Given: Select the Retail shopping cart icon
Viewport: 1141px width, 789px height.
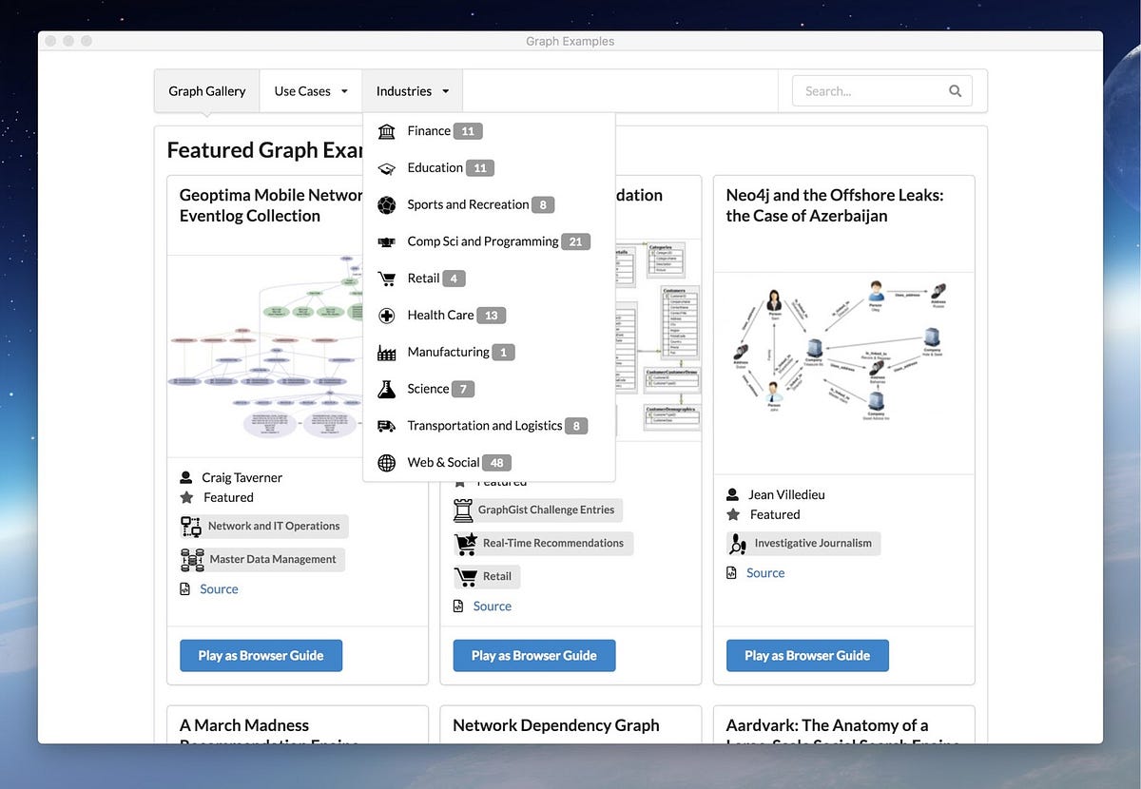Looking at the screenshot, I should click(386, 278).
